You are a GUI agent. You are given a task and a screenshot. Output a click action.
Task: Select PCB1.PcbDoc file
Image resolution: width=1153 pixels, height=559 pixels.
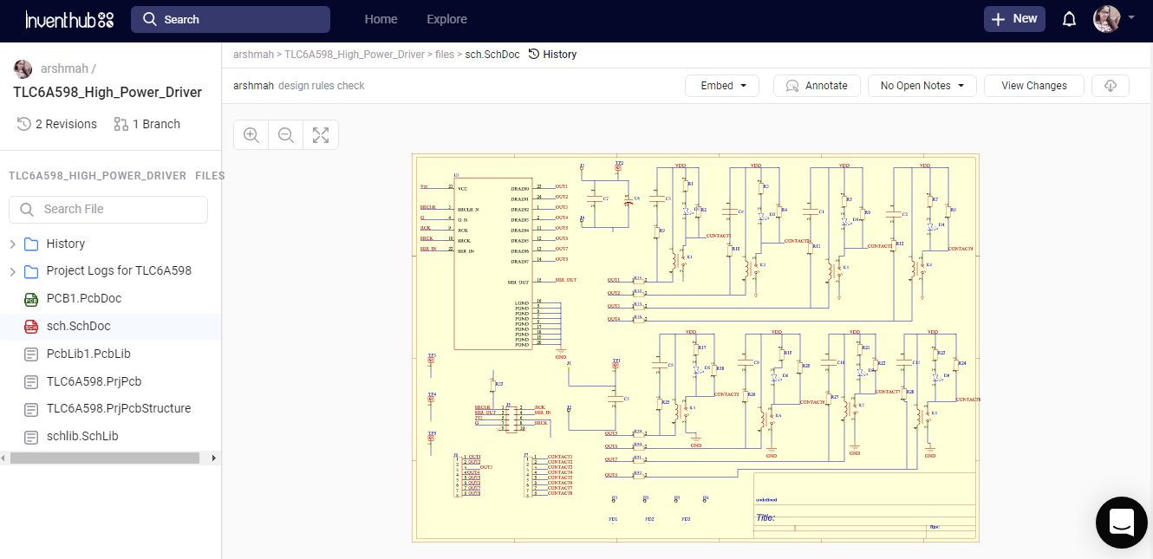click(84, 299)
